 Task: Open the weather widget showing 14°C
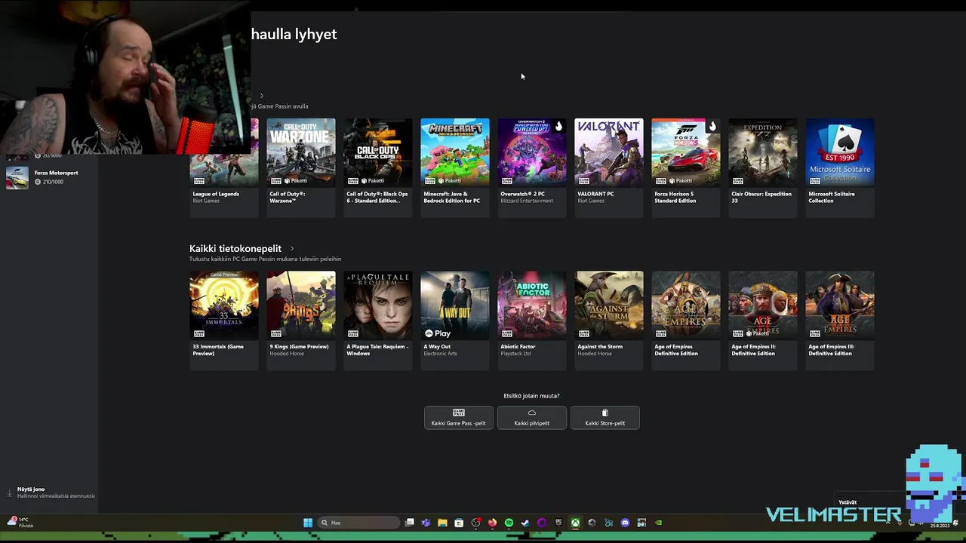20,523
